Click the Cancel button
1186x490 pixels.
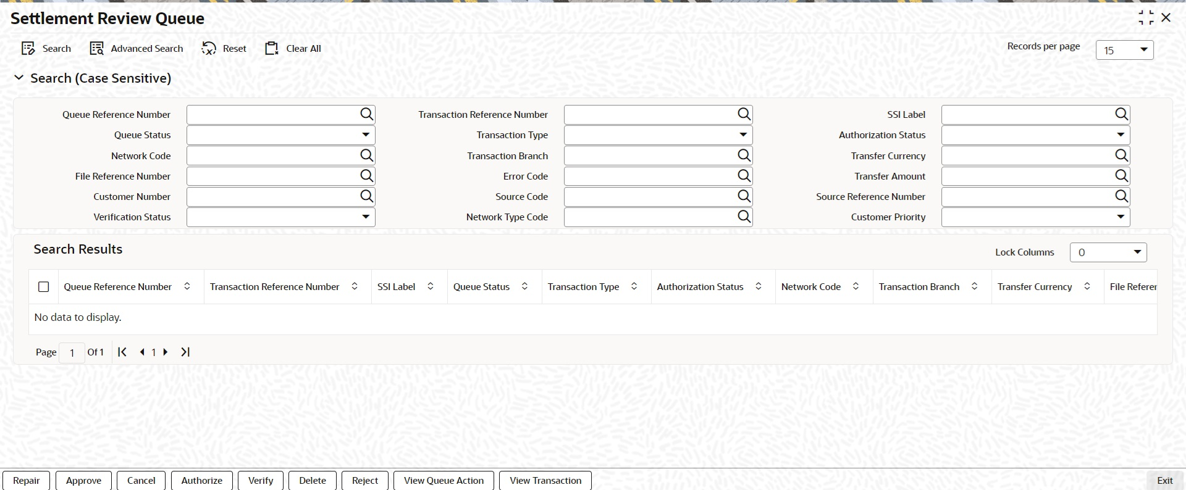click(x=141, y=481)
